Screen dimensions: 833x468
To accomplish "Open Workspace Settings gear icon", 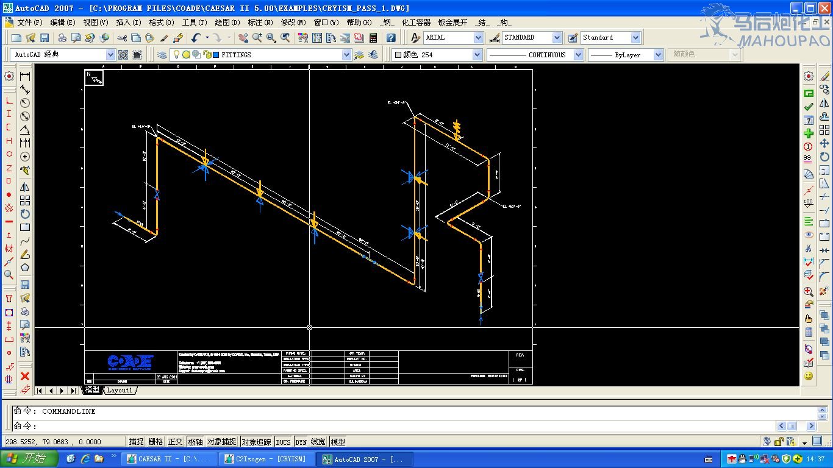I will click(123, 55).
